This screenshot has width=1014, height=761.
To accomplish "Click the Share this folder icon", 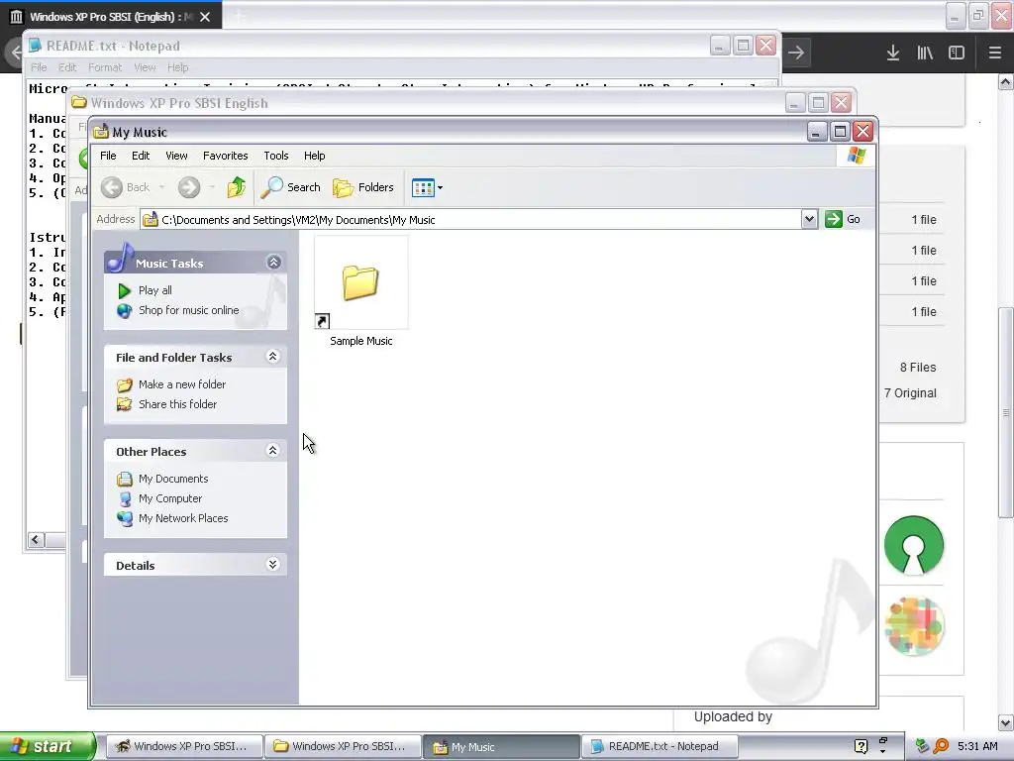I will click(124, 404).
